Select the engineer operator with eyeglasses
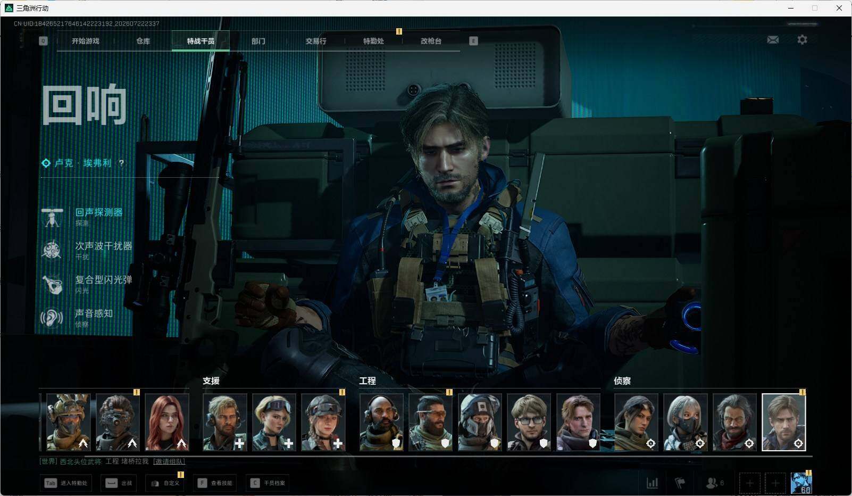 (x=529, y=422)
